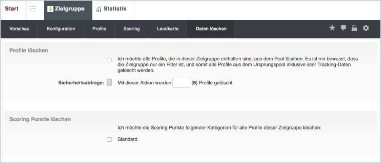Check the Standard scoring category box
The width and height of the screenshot is (381, 163).
109,139
